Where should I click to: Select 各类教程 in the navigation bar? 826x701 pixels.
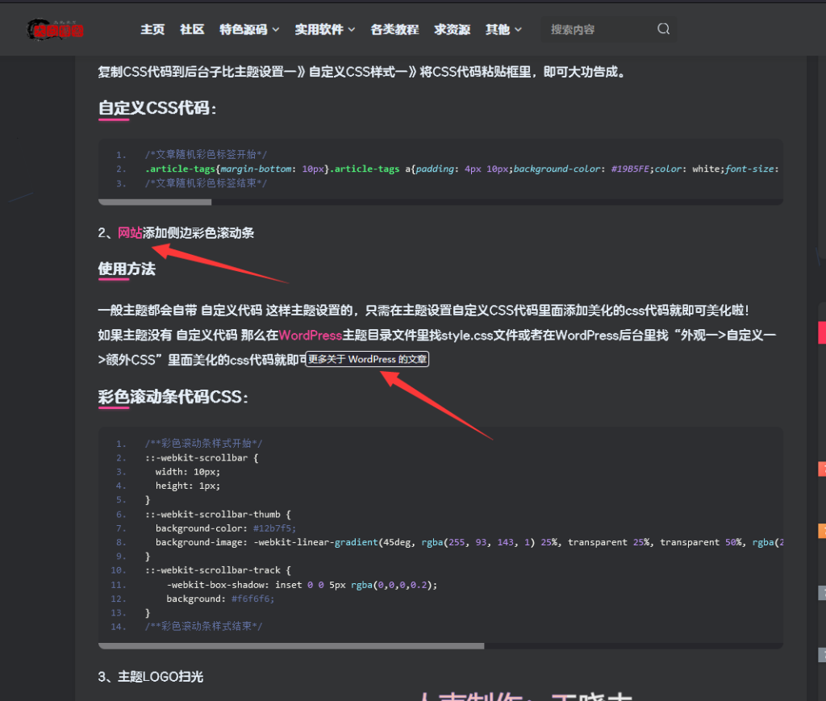pos(394,29)
